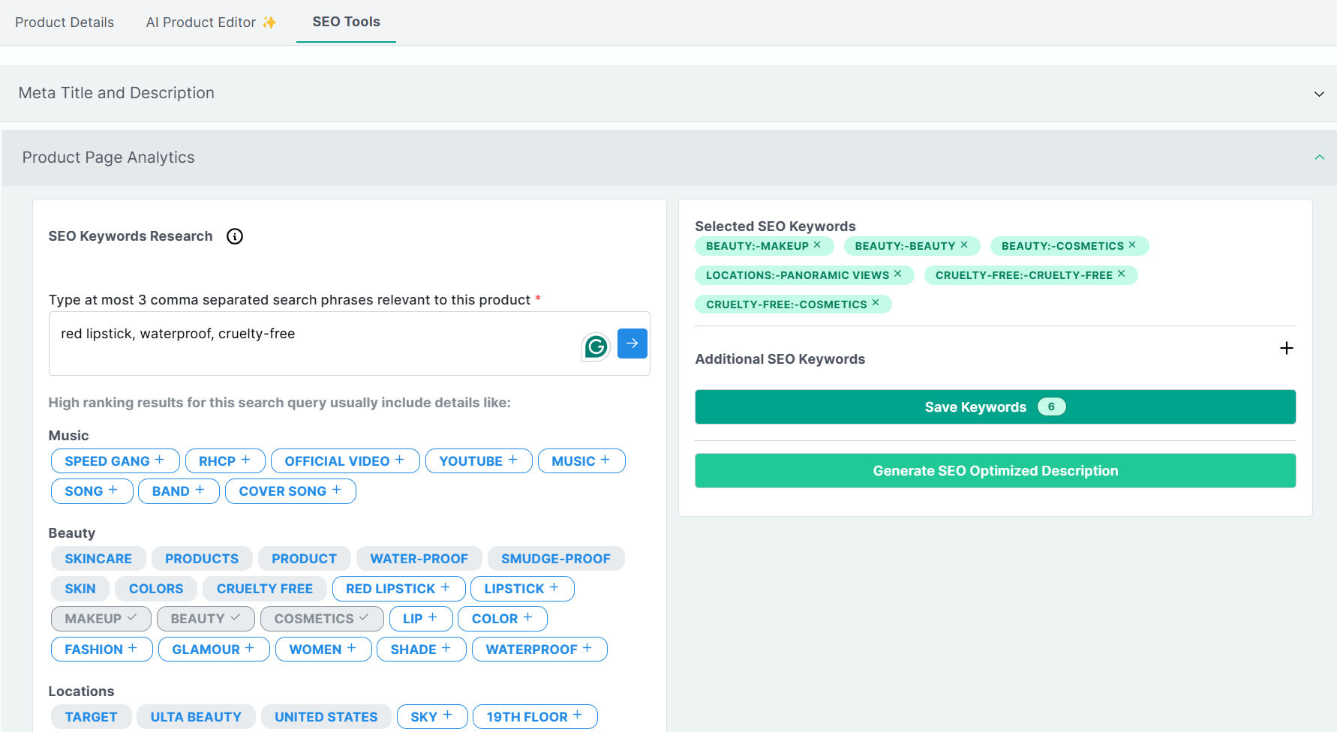Select the SEO Tools tab
The image size is (1337, 732).
[x=346, y=22]
